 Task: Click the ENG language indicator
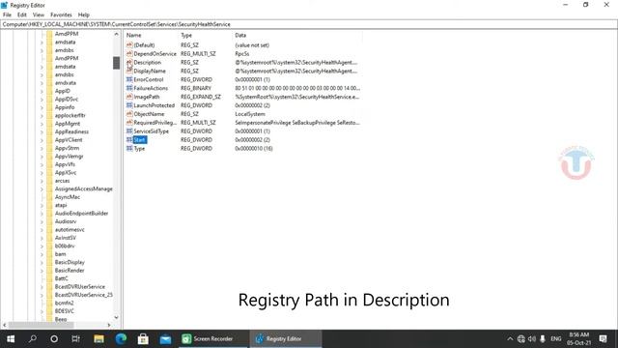point(556,339)
